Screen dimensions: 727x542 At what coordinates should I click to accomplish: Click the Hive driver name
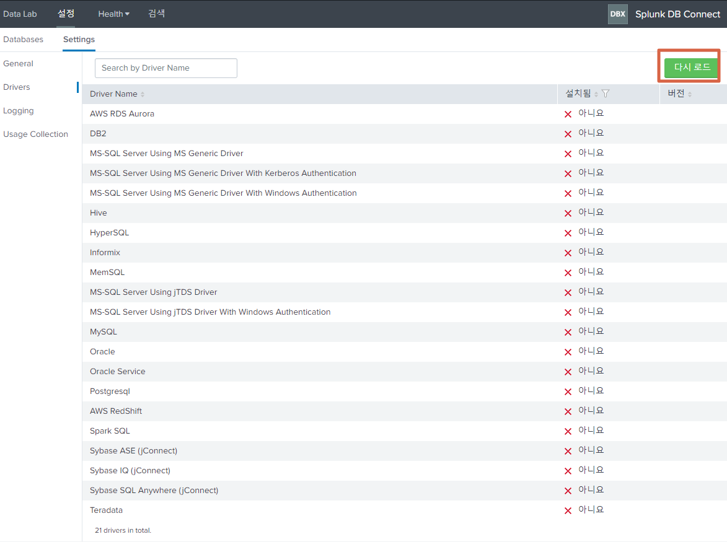99,213
